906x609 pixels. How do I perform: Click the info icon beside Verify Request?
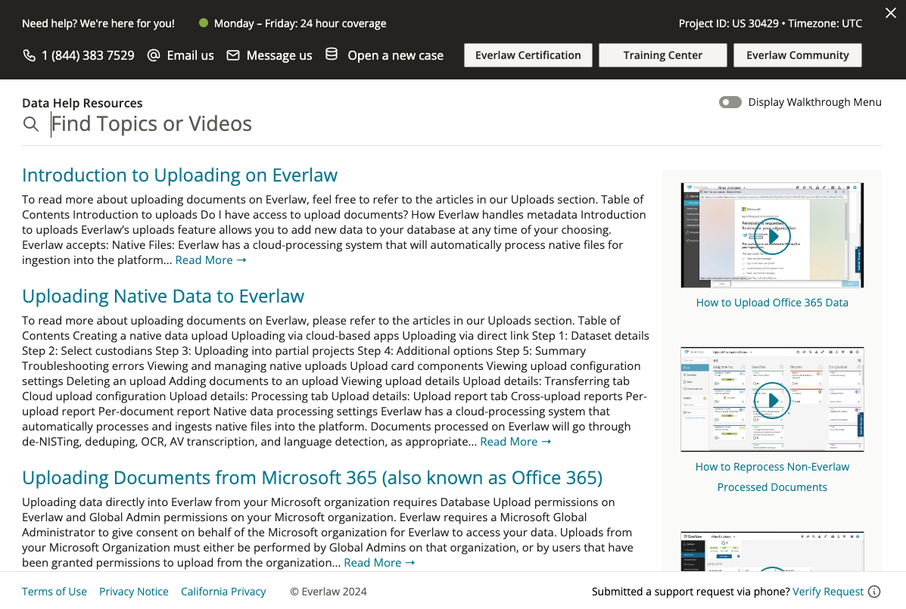[x=874, y=592]
